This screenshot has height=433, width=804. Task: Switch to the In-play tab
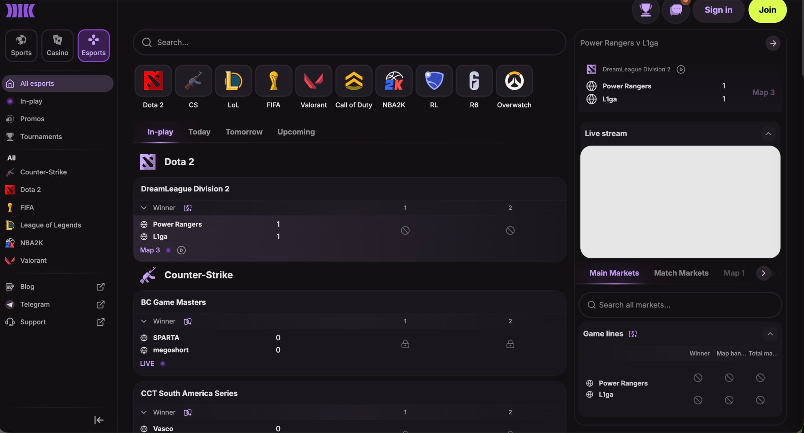[160, 132]
